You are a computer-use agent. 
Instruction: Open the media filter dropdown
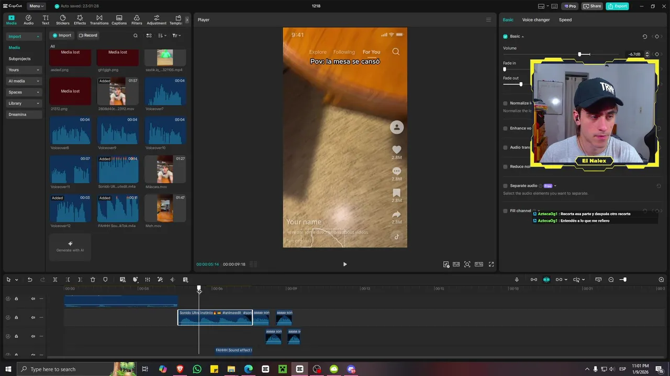click(176, 36)
